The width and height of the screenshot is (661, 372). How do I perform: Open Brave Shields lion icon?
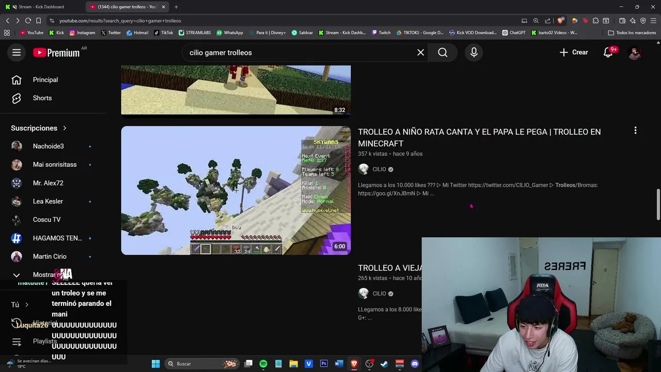pos(560,21)
